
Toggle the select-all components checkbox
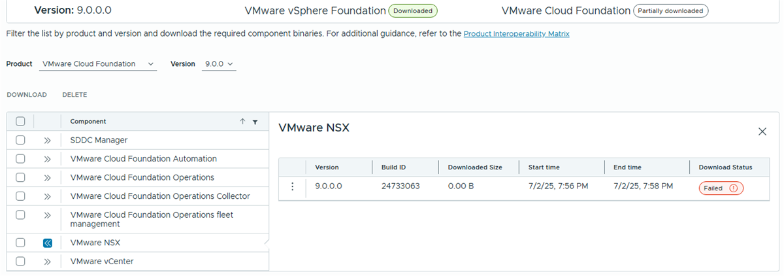pos(20,121)
